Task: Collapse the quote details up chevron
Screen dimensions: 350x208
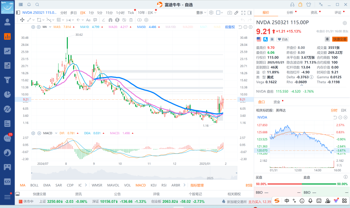Action: 302,85
